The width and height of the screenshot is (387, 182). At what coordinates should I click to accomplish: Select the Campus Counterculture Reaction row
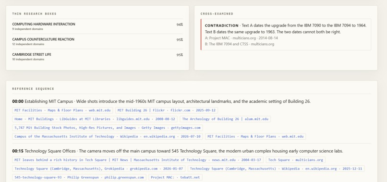tap(97, 41)
